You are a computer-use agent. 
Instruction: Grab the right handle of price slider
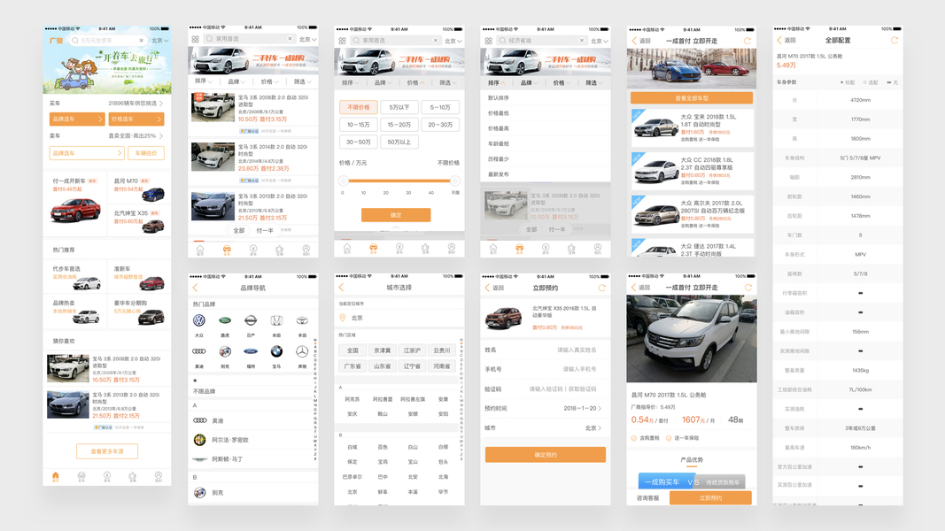coord(455,181)
